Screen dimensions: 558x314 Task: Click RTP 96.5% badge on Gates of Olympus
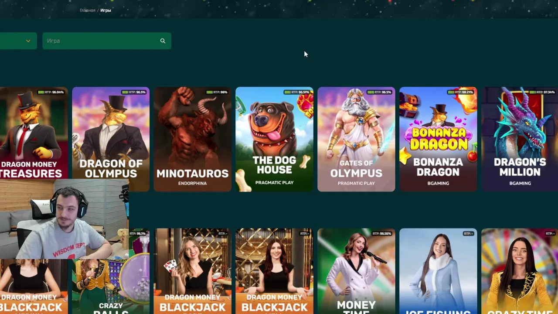(379, 92)
